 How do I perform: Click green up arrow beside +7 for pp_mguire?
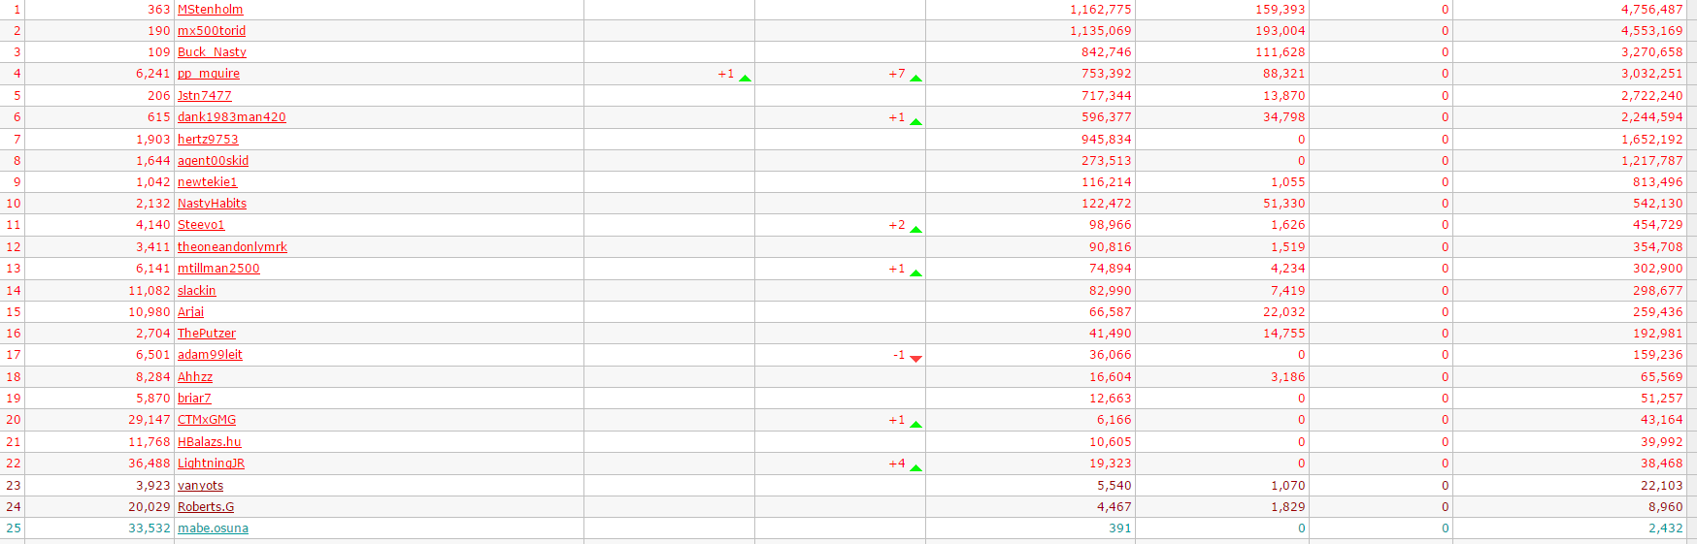[x=915, y=78]
